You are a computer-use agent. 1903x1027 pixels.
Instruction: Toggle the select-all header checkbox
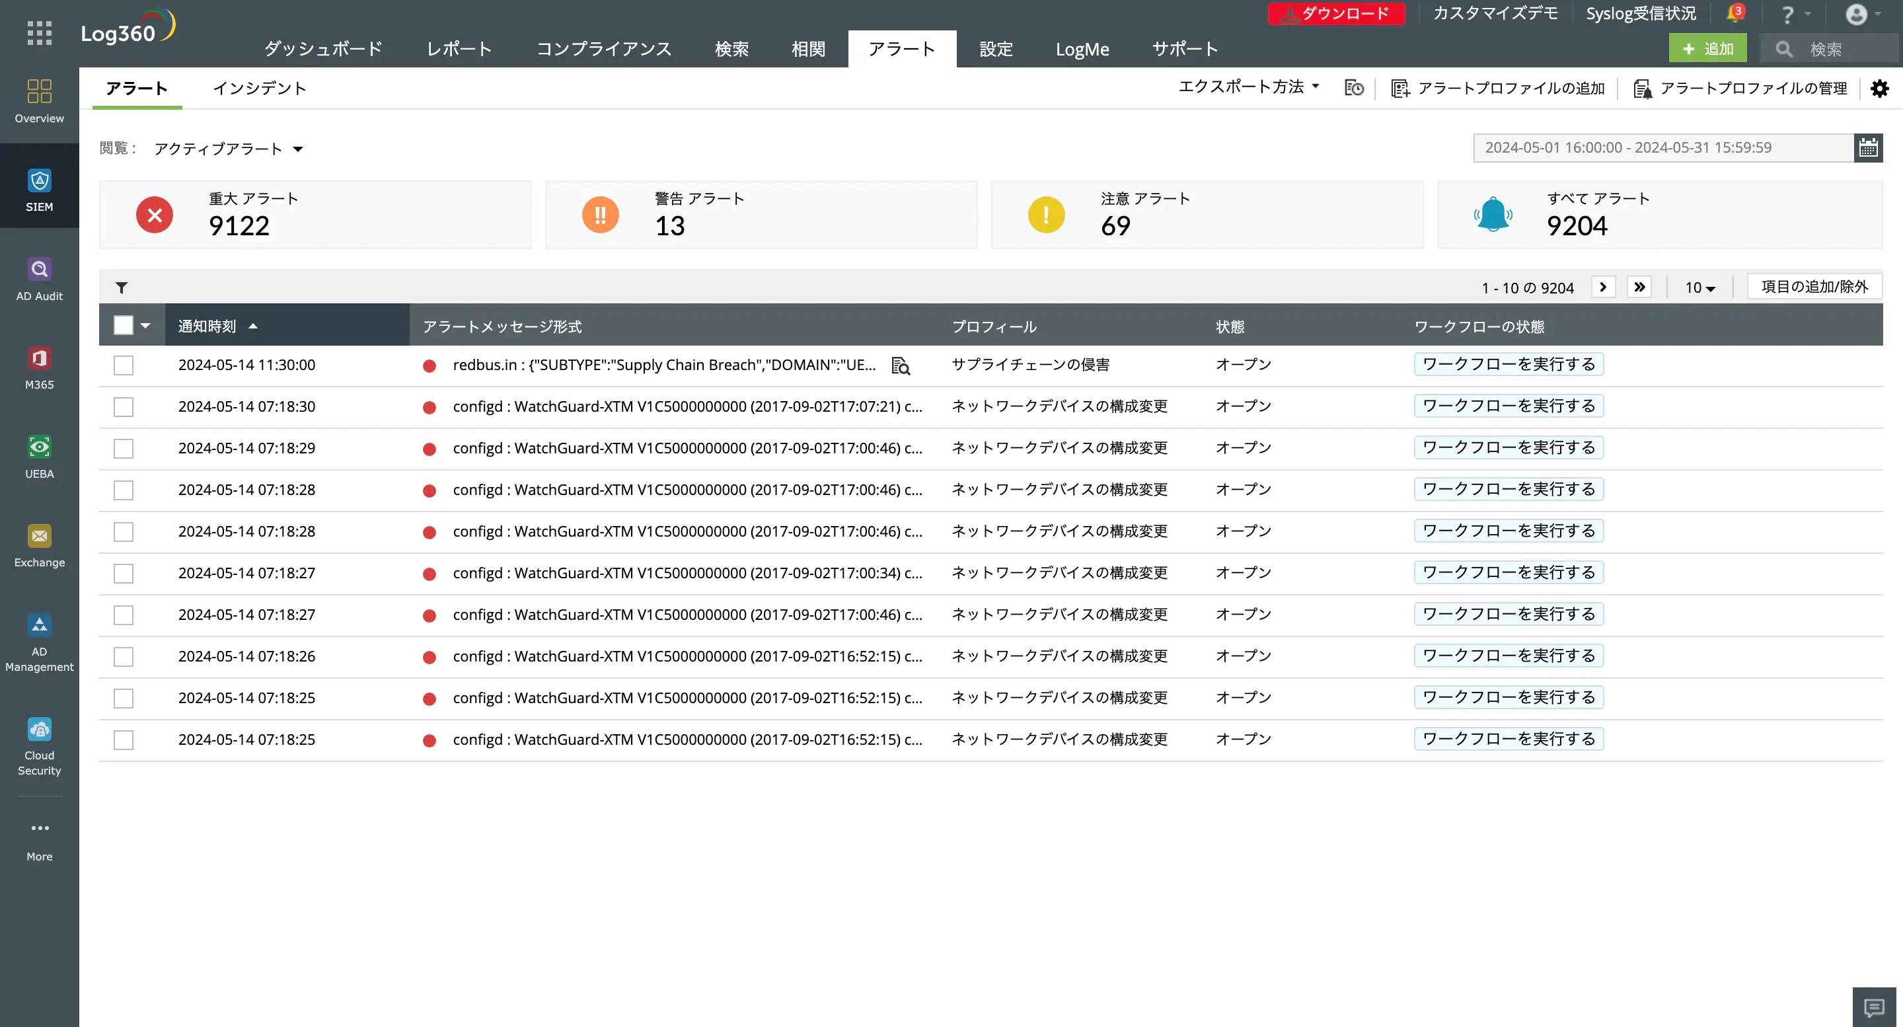point(124,326)
